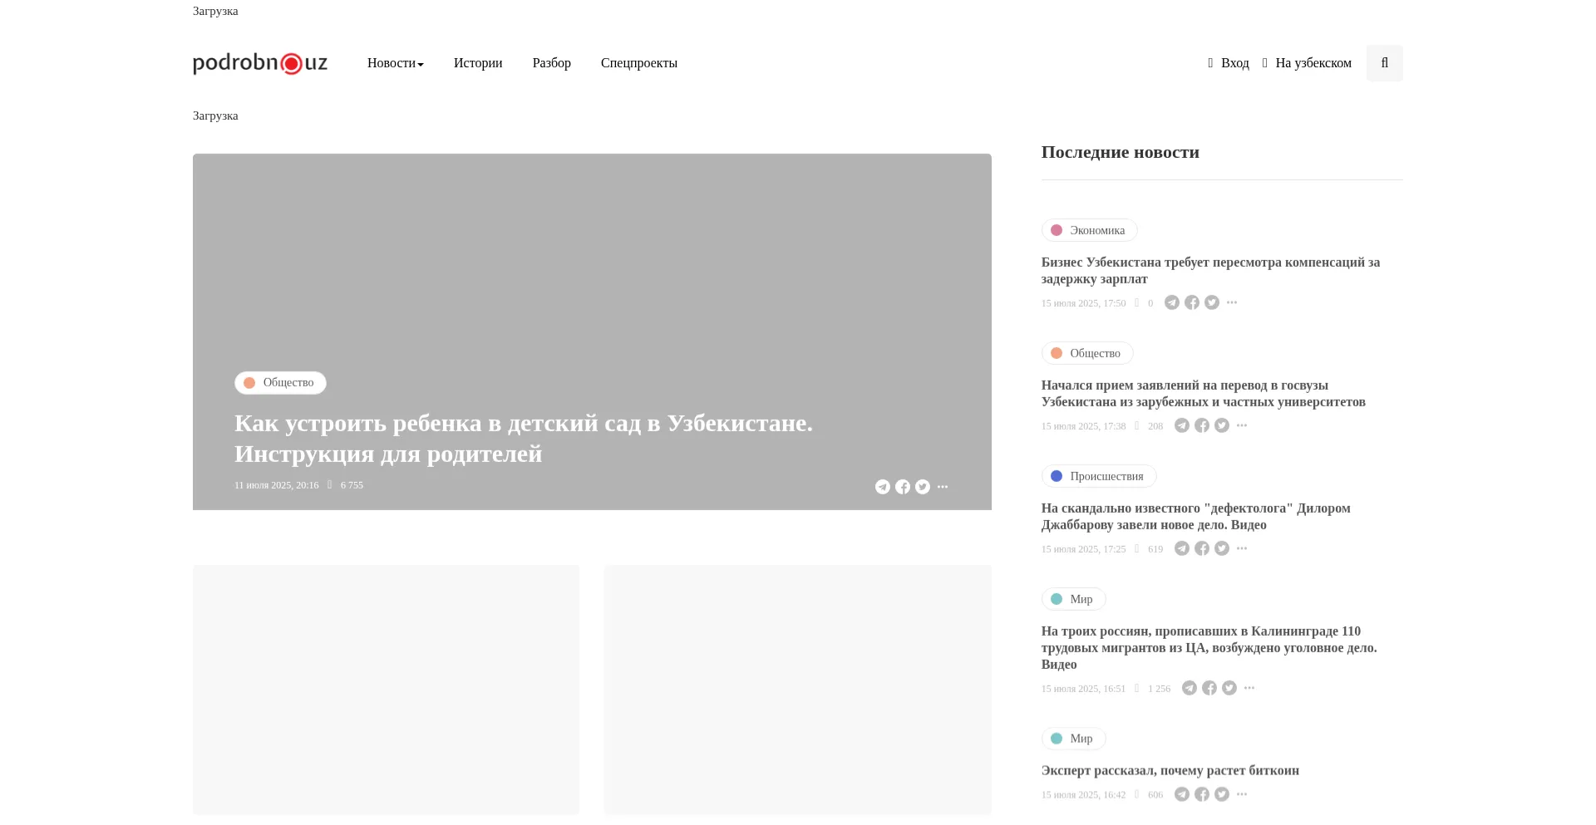Expand the Новости dropdown menu
The height and width of the screenshot is (825, 1596).
coord(395,63)
